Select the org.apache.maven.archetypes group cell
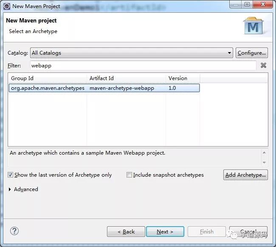Image resolution: width=276 pixels, height=247 pixels. 48,88
